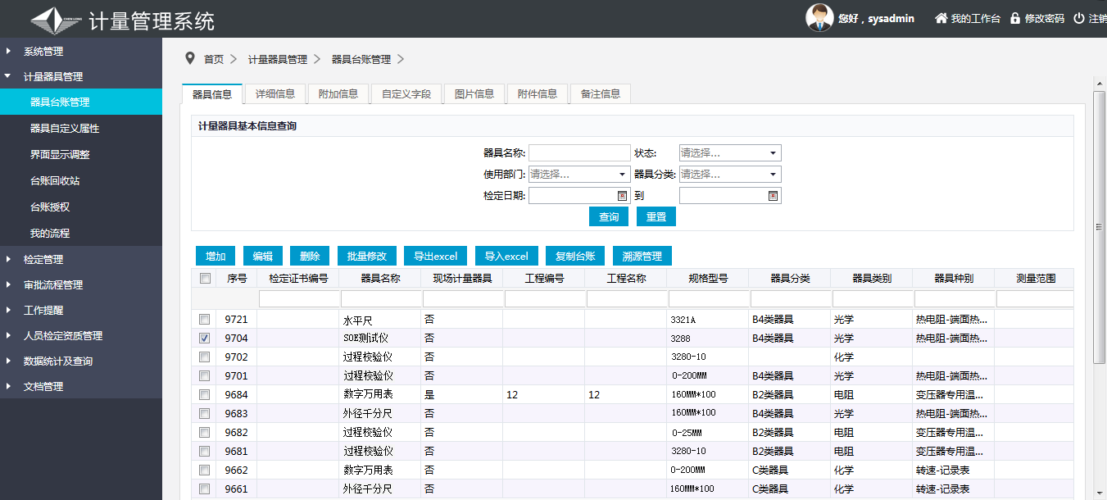1107x500 pixels.
Task: Click the 注销 power icon
Action: click(1079, 18)
